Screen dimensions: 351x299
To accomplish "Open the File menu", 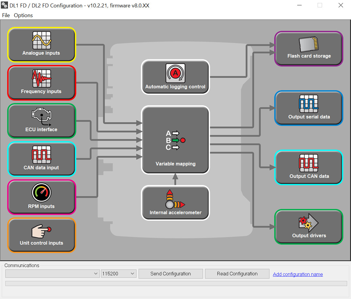I will [6, 15].
